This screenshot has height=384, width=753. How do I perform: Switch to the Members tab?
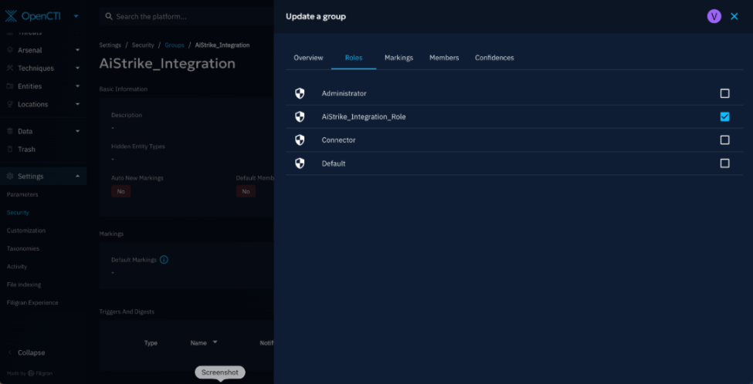(444, 58)
